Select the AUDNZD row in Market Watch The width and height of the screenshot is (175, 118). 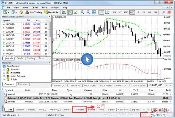tap(25, 24)
